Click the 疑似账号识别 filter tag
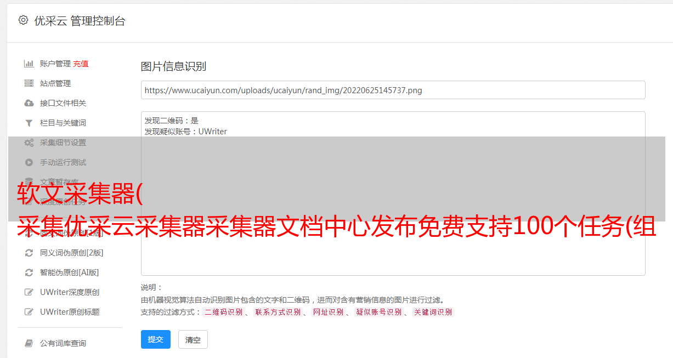The width and height of the screenshot is (673, 358). tap(379, 312)
